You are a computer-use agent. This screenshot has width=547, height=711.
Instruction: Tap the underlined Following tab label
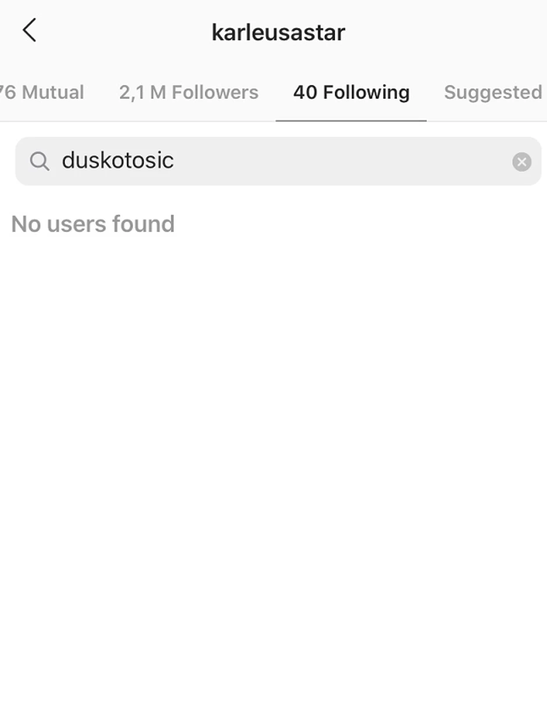coord(351,92)
